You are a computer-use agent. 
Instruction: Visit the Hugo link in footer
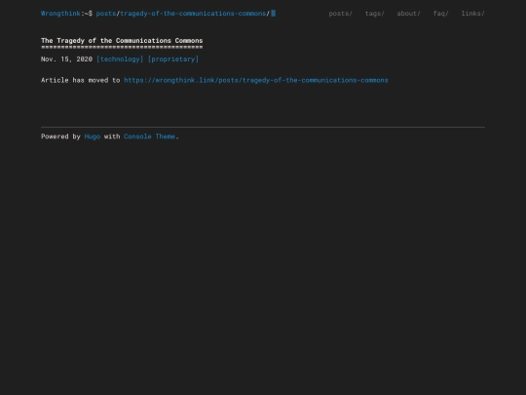[x=93, y=137]
